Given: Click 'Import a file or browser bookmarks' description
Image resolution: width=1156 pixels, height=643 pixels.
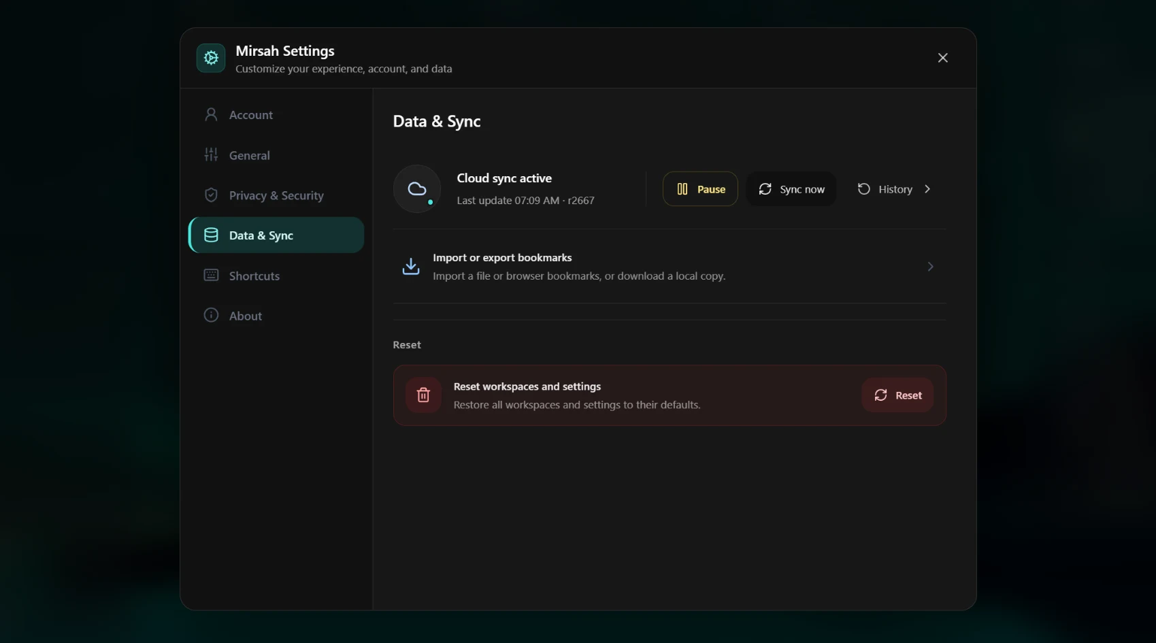Looking at the screenshot, I should [x=579, y=276].
